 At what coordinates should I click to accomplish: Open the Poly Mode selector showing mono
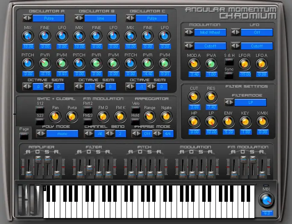62,134
